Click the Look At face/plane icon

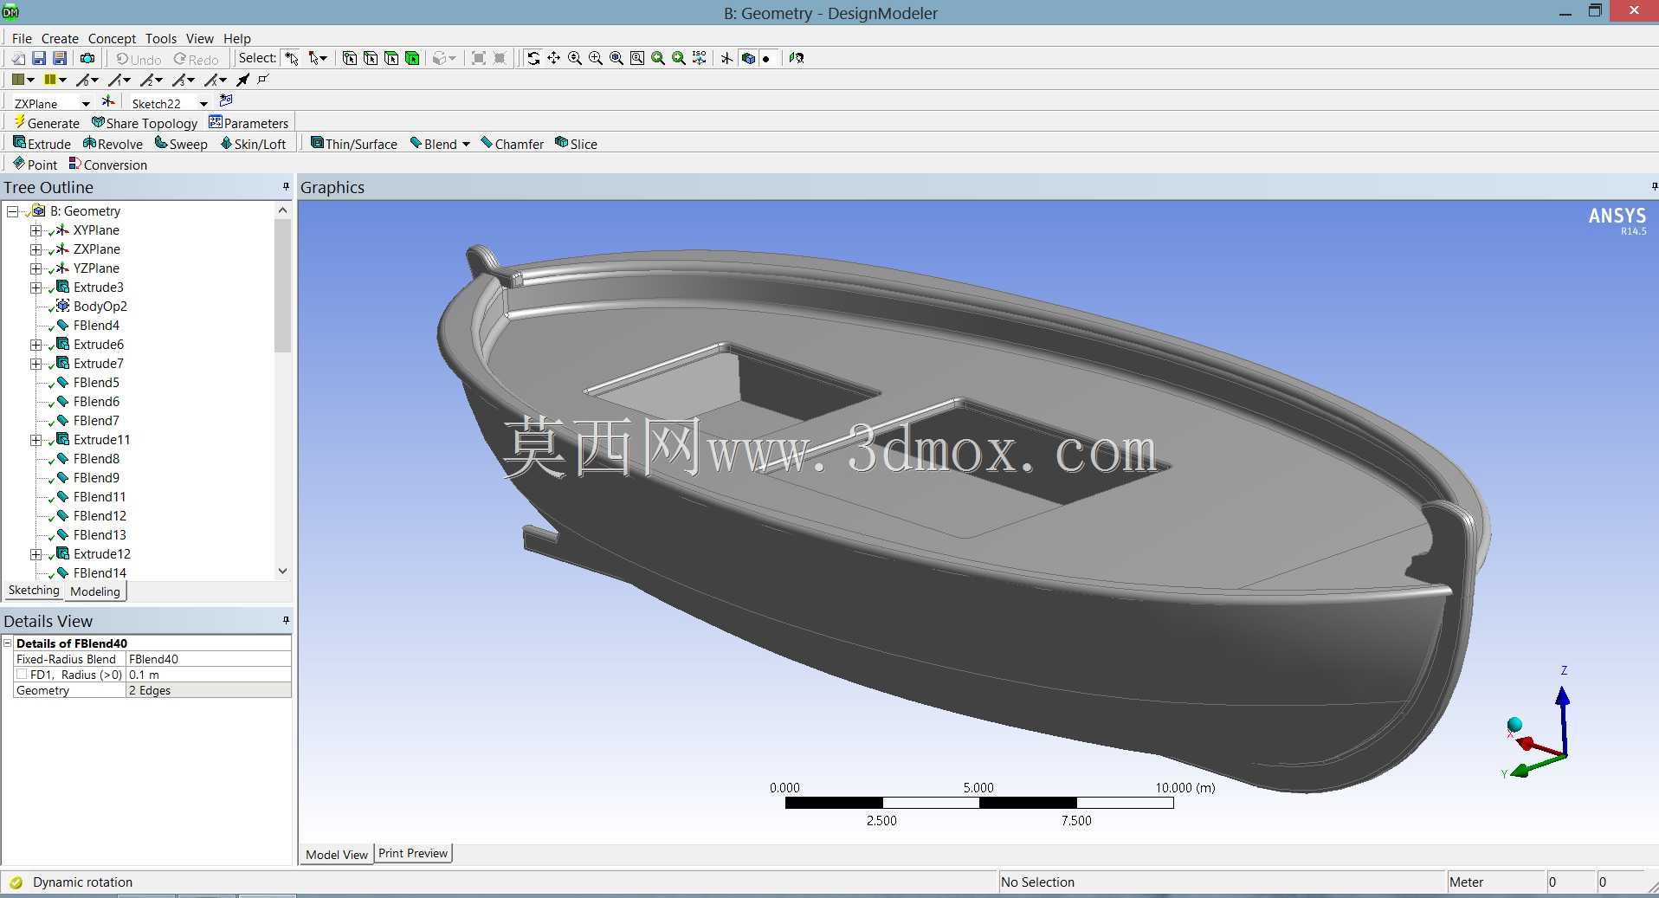pos(797,58)
